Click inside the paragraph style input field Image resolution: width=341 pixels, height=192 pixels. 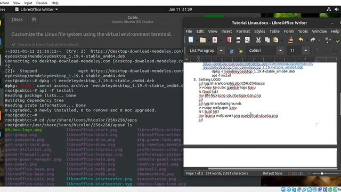click(x=202, y=51)
